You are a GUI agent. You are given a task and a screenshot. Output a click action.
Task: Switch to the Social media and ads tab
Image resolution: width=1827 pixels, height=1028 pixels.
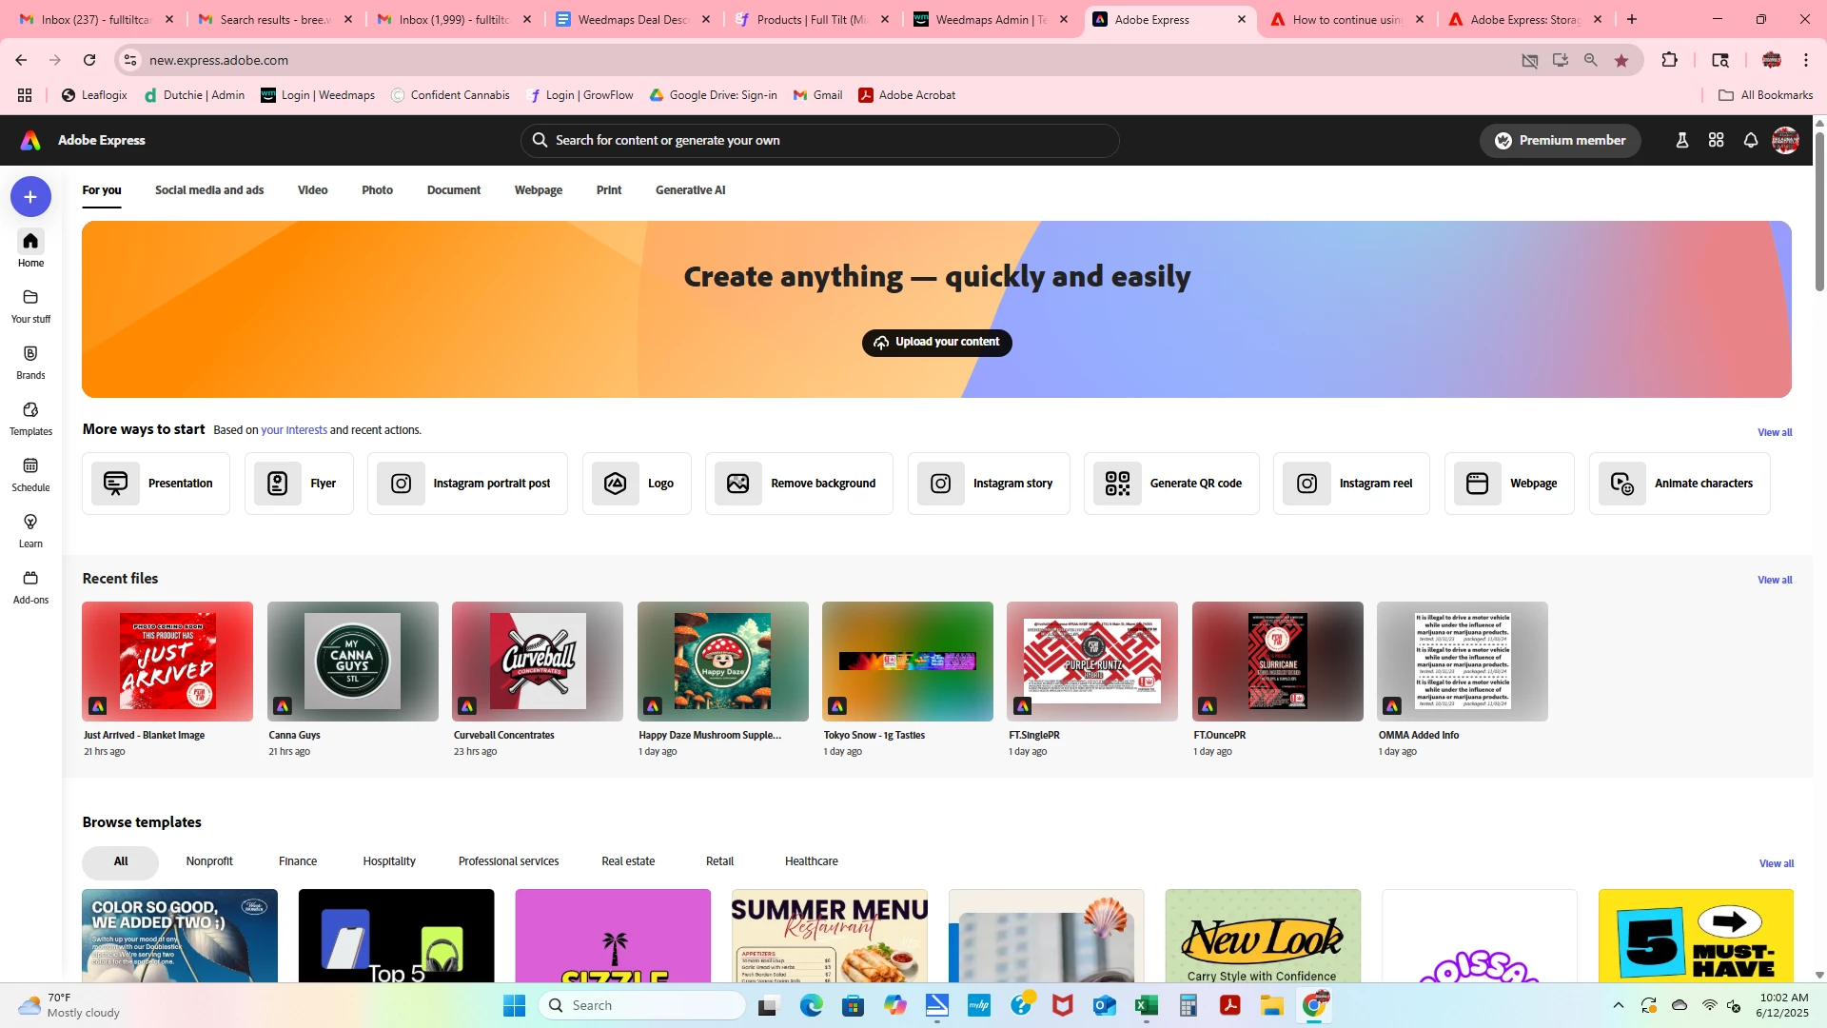209,190
